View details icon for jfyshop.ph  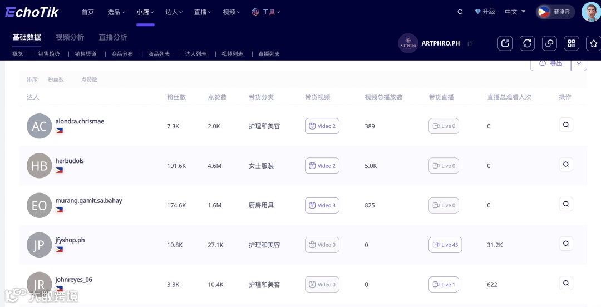tap(566, 244)
